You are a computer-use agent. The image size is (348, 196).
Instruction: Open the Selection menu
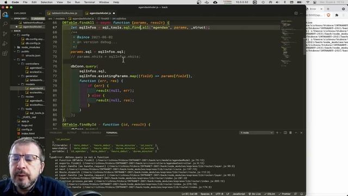click(x=47, y=2)
